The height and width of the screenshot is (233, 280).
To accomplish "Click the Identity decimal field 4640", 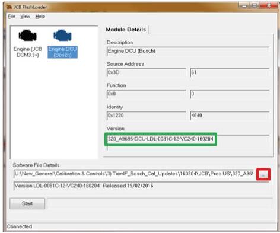I will 230,116.
